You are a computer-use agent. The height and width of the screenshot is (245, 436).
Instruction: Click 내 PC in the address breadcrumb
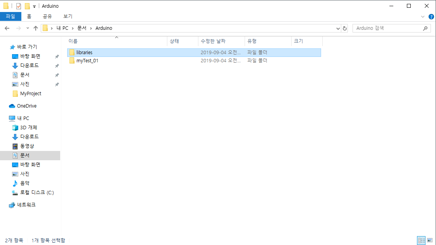coord(62,28)
